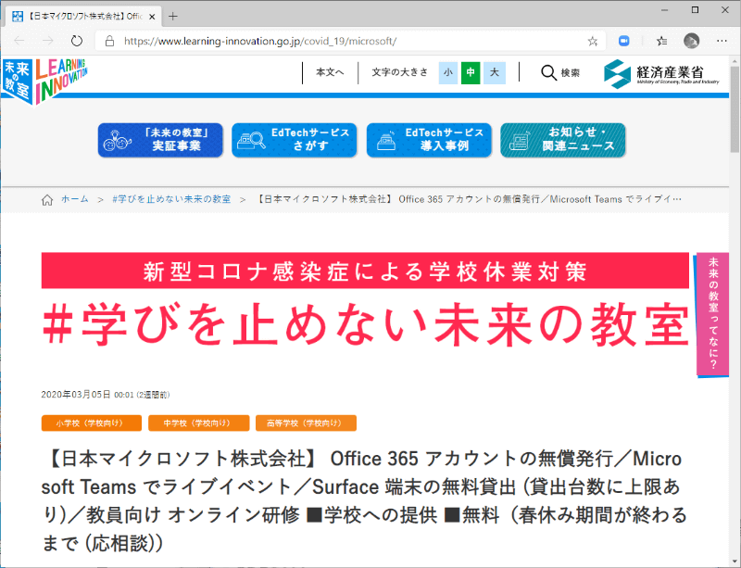This screenshot has width=741, height=568.
Task: Select the 中 text size option
Action: click(x=470, y=72)
